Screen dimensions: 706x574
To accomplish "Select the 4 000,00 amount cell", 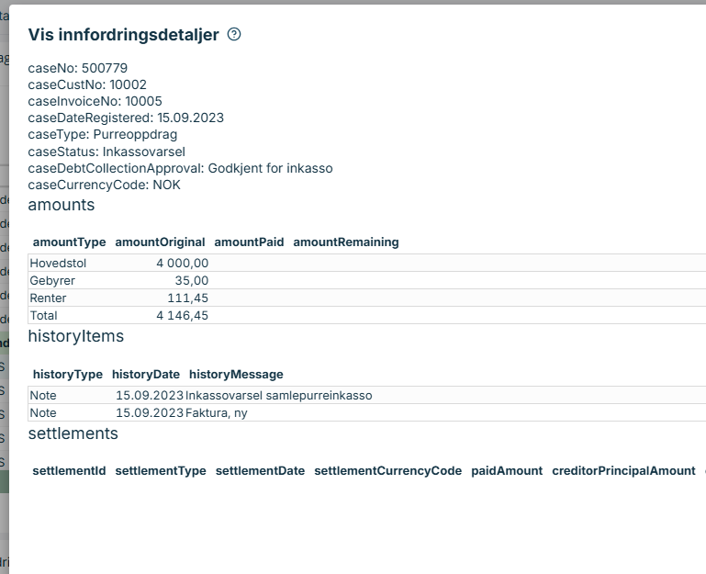I will (x=183, y=263).
